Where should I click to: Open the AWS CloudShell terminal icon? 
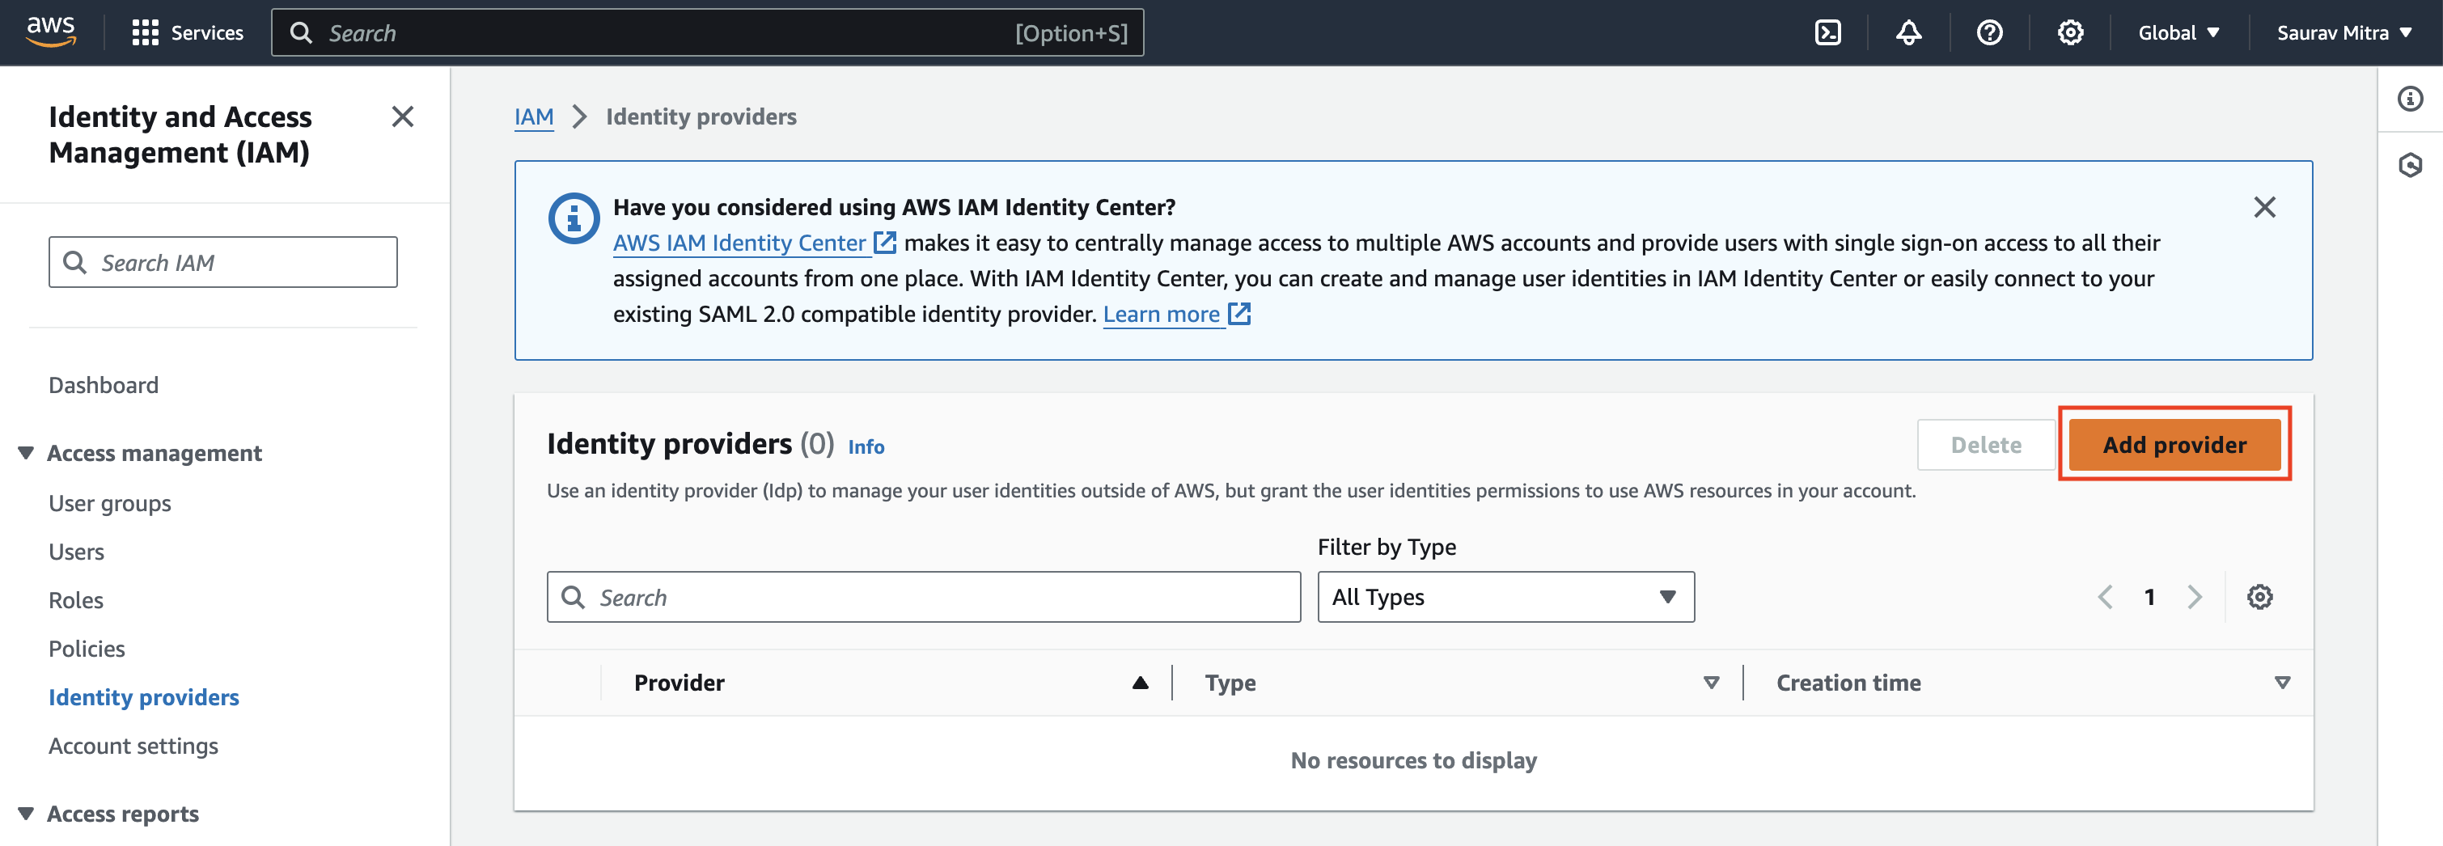[x=1827, y=33]
